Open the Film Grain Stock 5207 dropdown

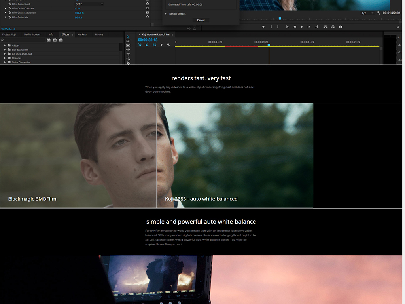(x=89, y=4)
